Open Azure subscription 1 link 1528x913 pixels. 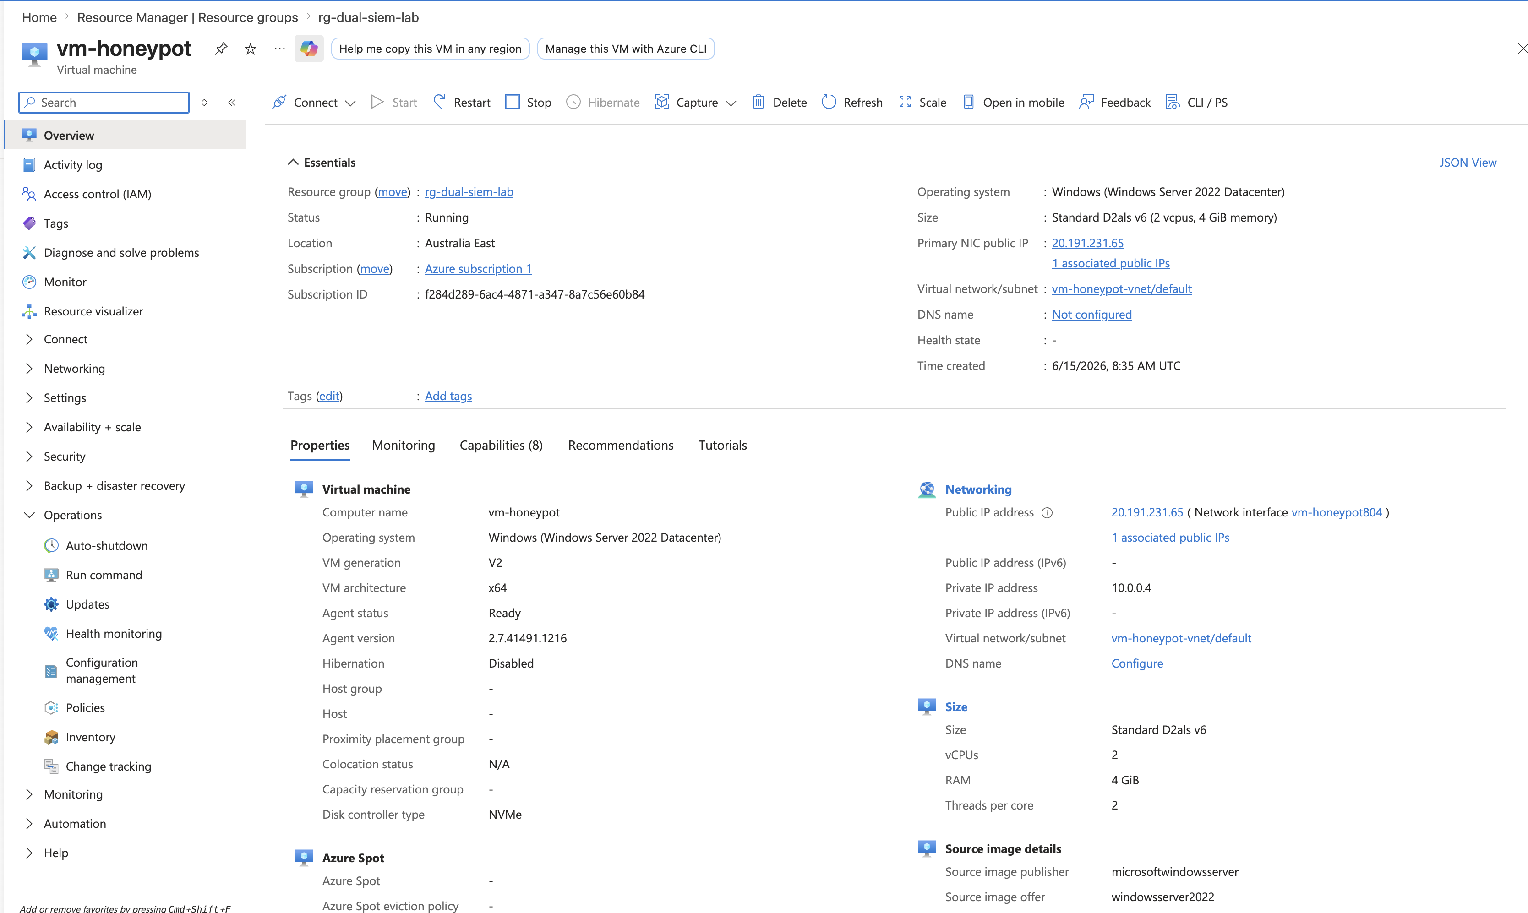(x=478, y=269)
